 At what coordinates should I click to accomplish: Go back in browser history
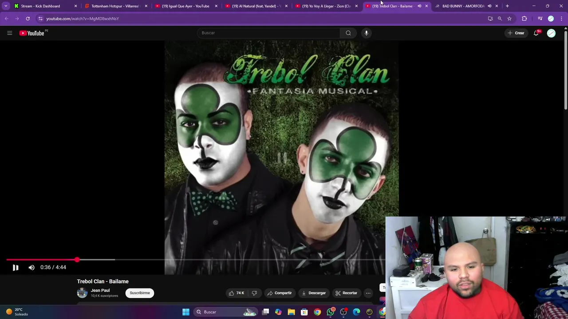click(x=7, y=19)
